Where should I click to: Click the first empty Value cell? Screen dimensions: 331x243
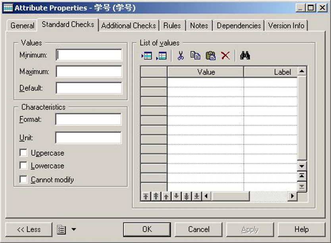click(206, 82)
